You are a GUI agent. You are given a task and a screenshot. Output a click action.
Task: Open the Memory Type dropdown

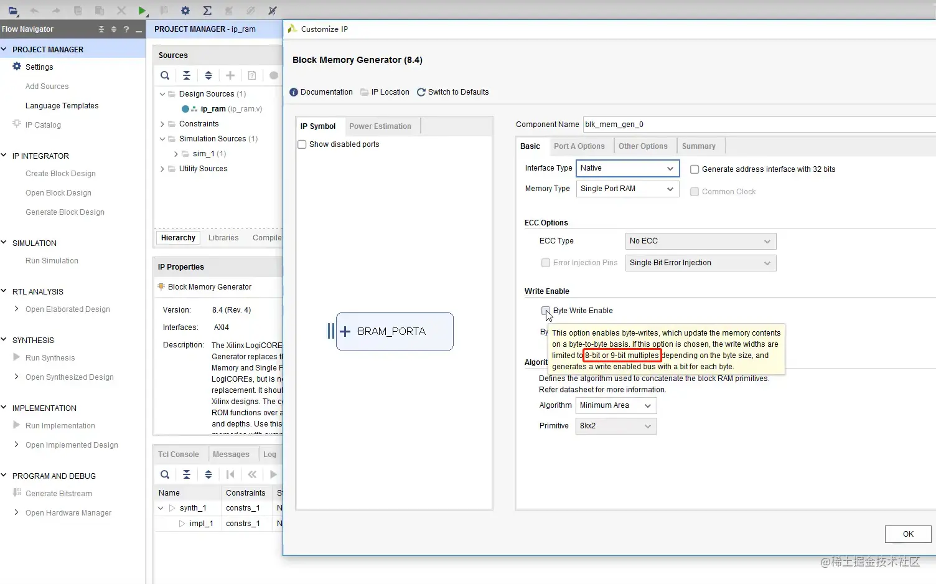click(627, 189)
